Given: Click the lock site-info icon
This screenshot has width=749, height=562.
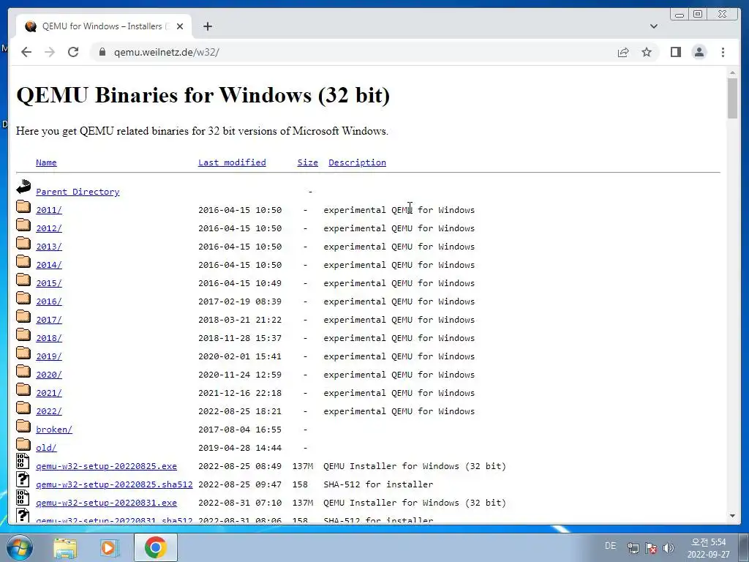Looking at the screenshot, I should (x=102, y=52).
